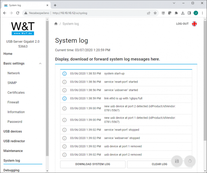Open the browser extensions puzzle icon

176,13
